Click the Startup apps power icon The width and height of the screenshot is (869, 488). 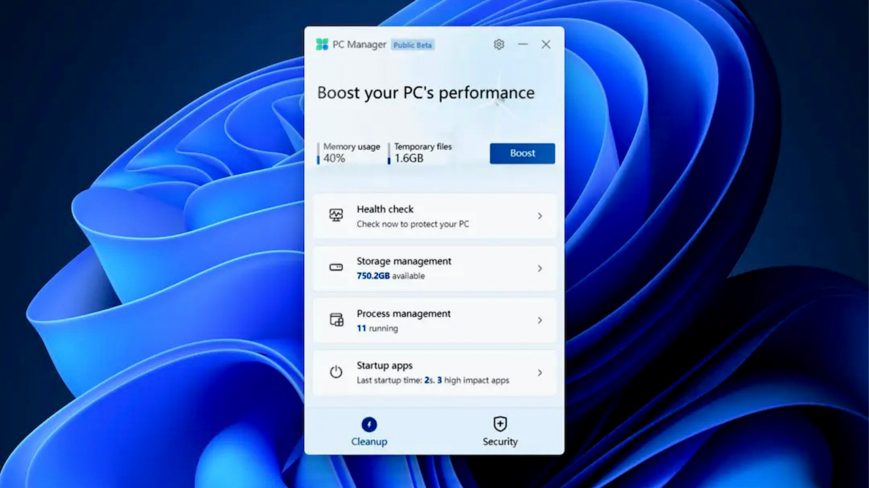[336, 372]
